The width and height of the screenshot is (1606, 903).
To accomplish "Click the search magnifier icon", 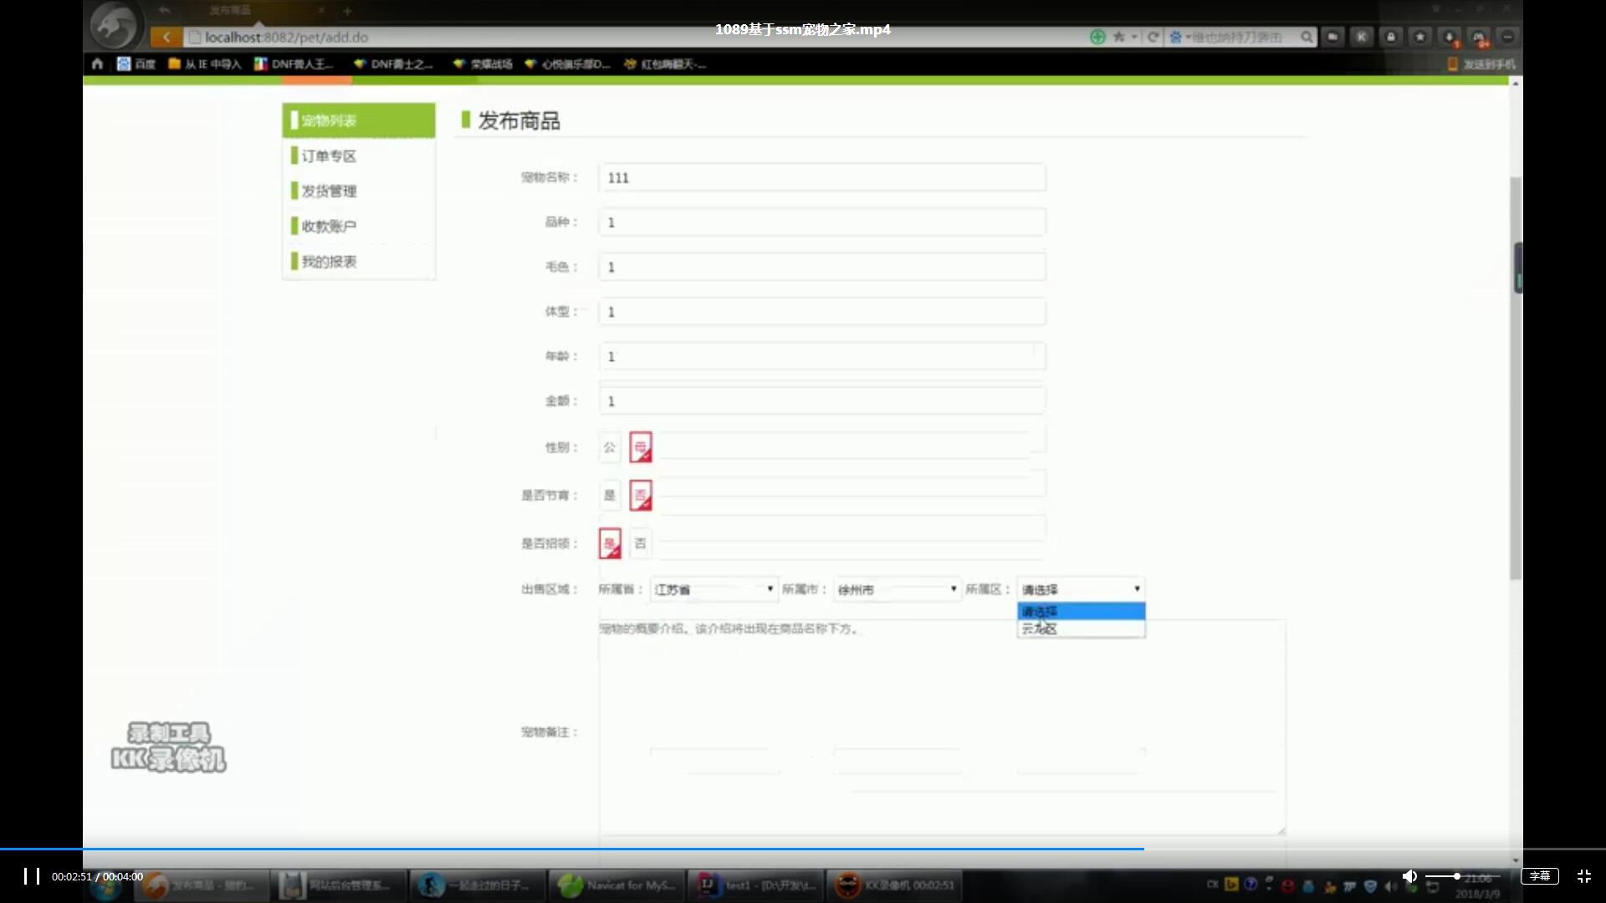I will 1307,37.
